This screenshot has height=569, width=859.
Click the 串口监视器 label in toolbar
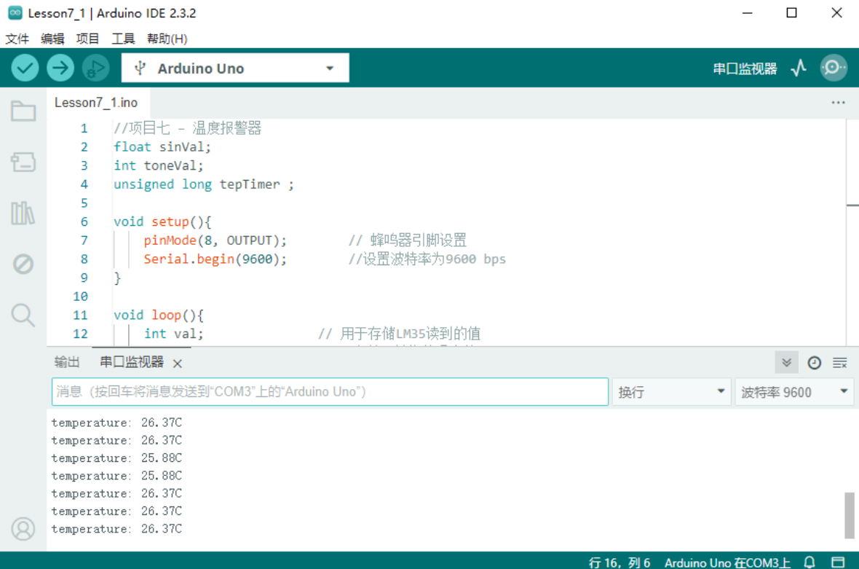745,68
